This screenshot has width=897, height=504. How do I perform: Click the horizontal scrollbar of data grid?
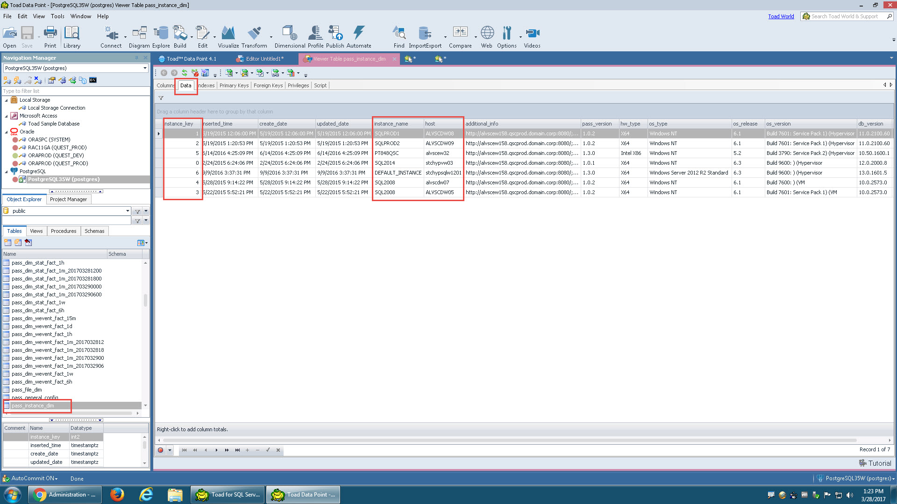tap(509, 440)
